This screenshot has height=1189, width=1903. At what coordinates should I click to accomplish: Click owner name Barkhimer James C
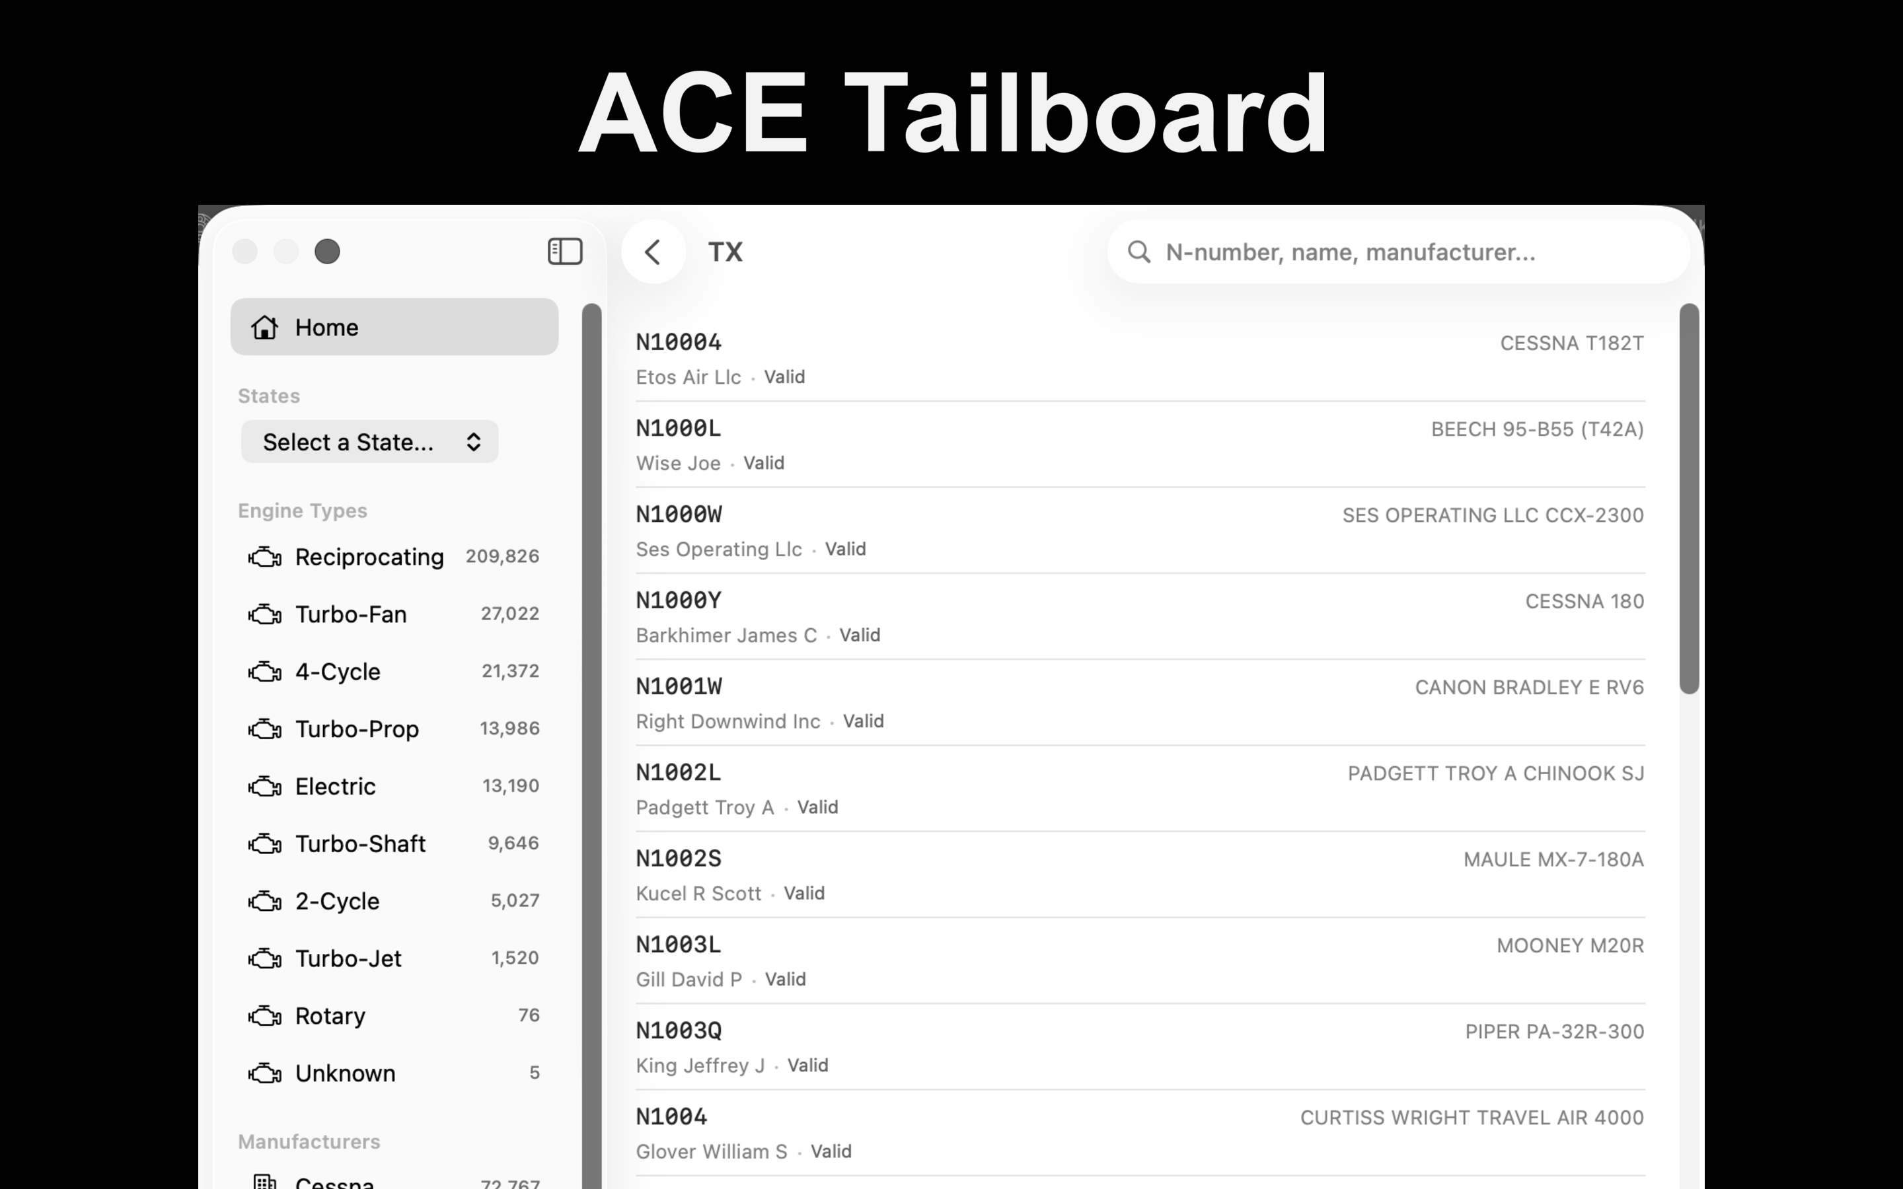727,635
